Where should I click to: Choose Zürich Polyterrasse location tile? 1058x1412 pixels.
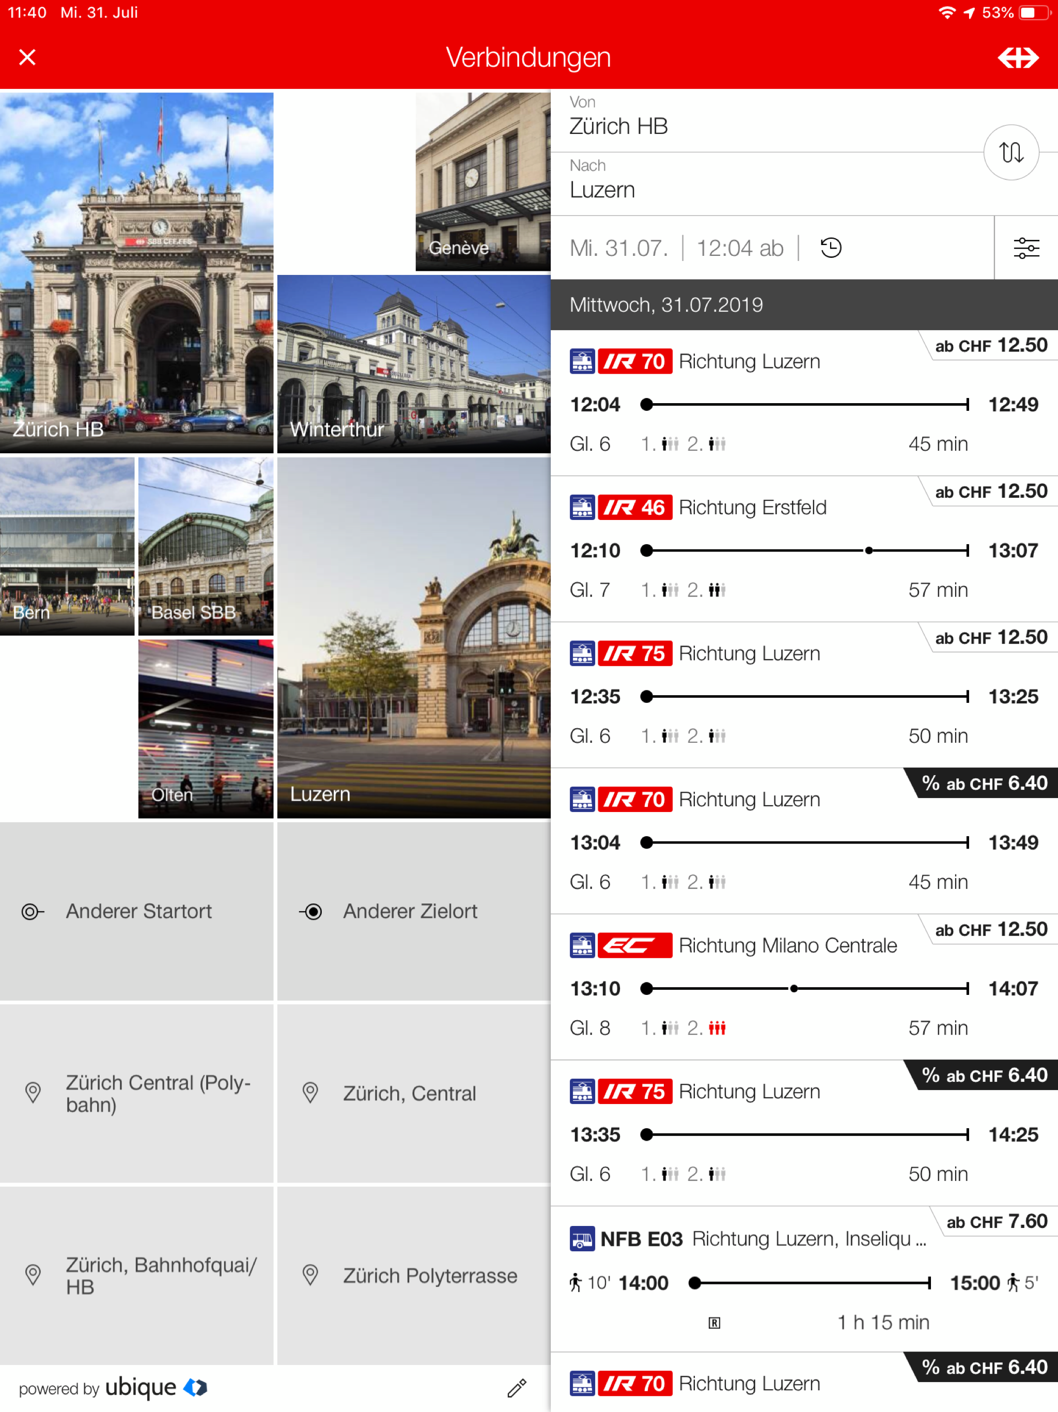point(413,1276)
